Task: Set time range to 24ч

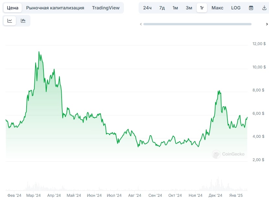Action: coord(147,8)
